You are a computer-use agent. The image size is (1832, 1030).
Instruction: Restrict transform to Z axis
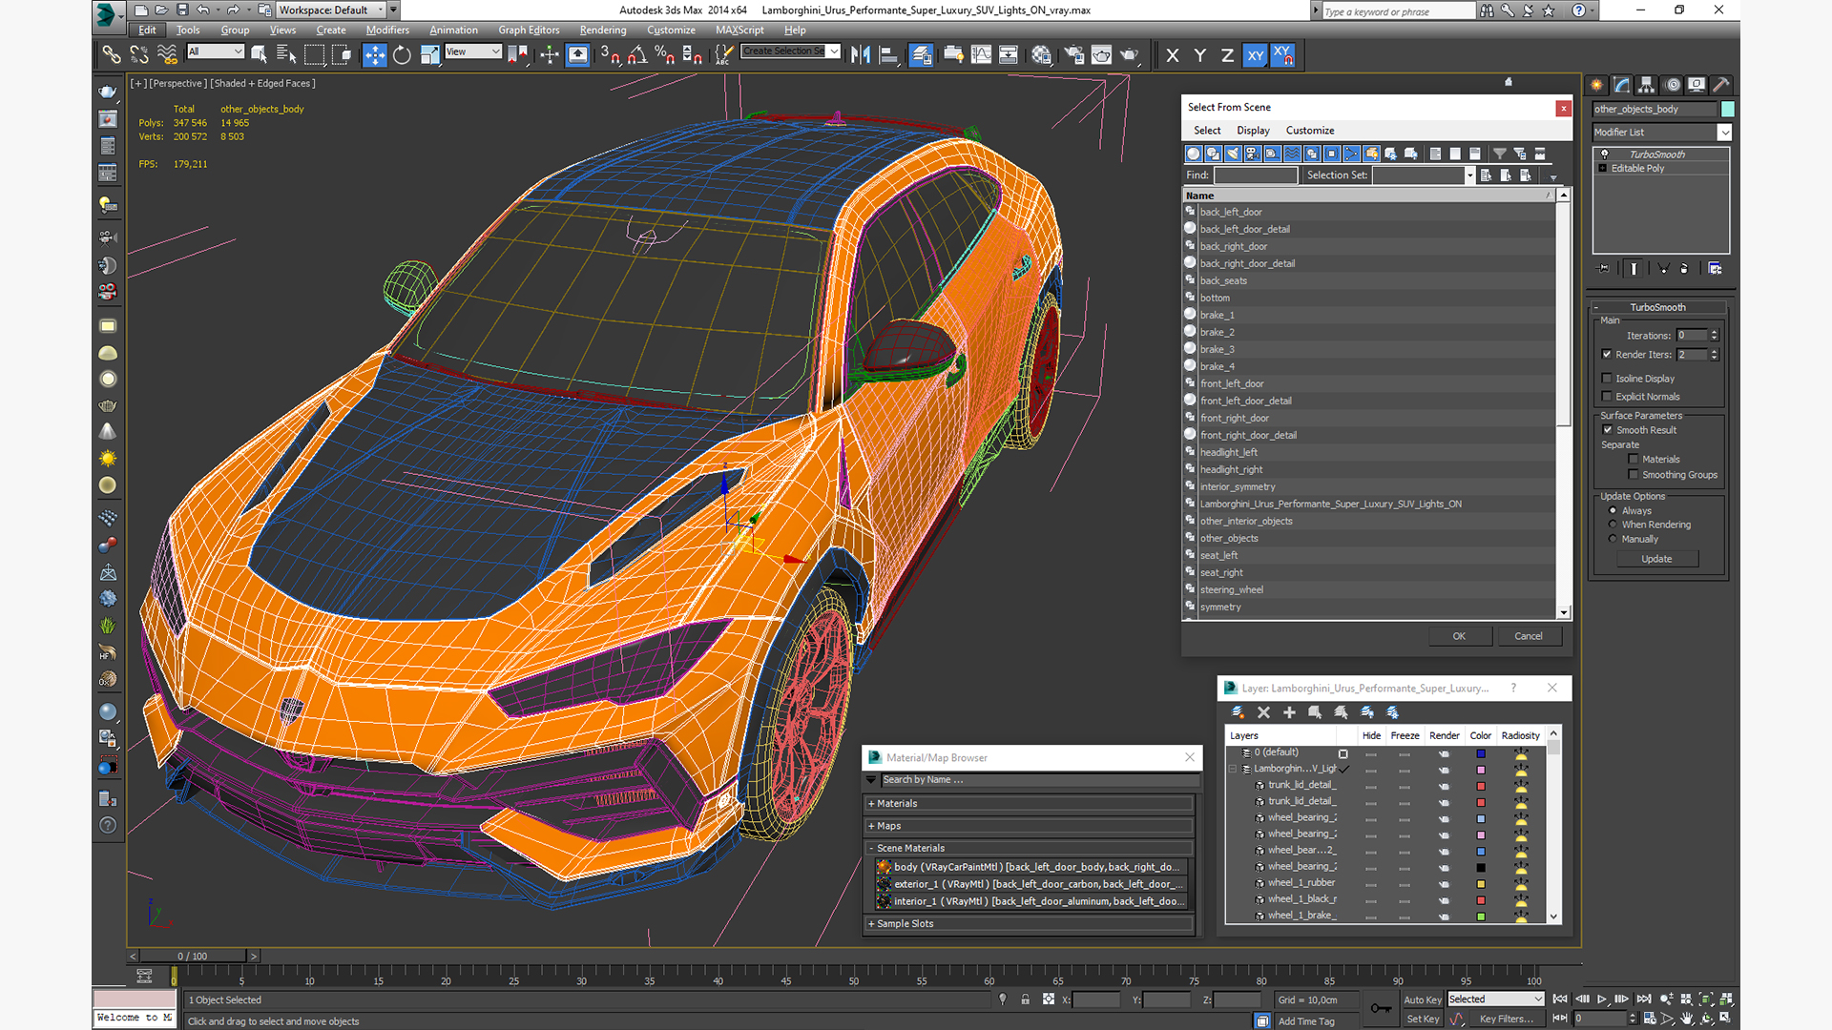1227,55
